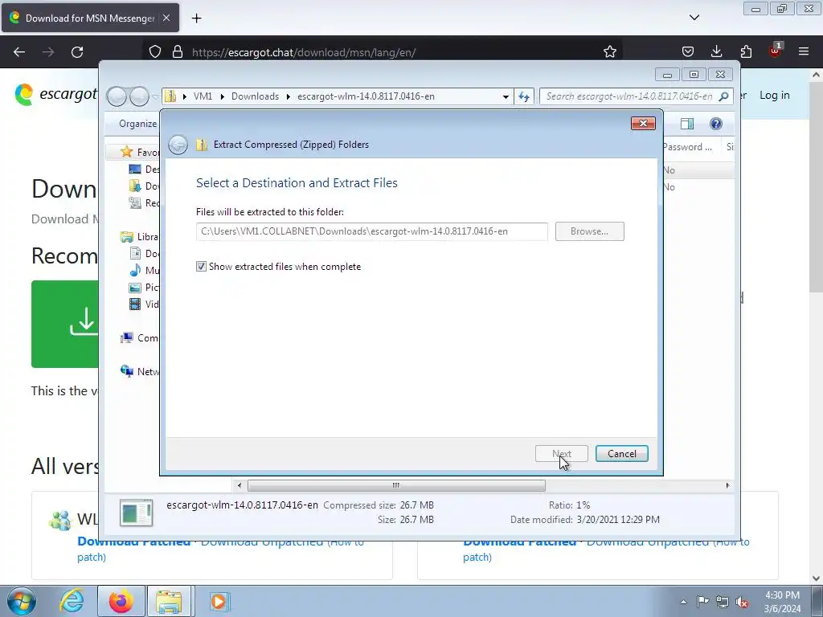Click the search magnifier icon in Explorer
The height and width of the screenshot is (617, 823).
point(724,96)
